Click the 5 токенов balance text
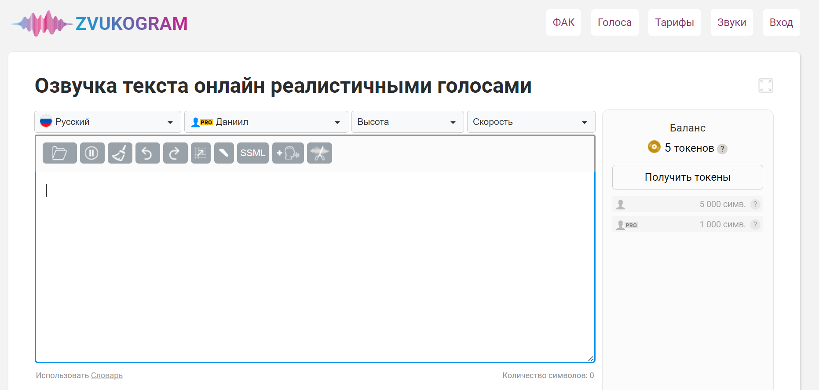The height and width of the screenshot is (390, 819). click(x=689, y=148)
